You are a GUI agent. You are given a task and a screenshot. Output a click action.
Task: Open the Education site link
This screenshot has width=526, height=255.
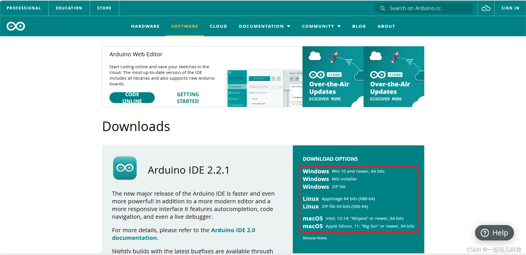pos(69,8)
